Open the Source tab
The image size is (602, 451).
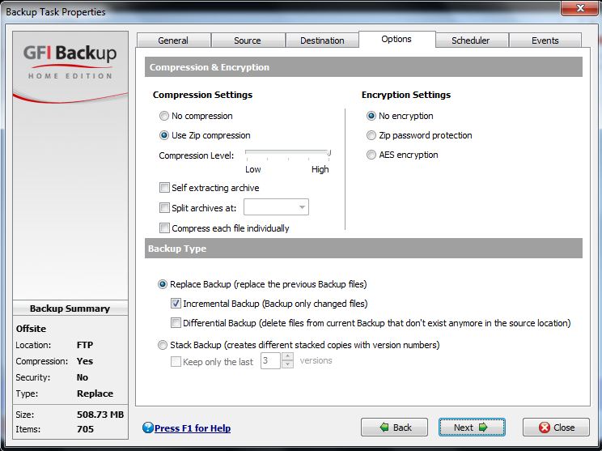click(248, 40)
